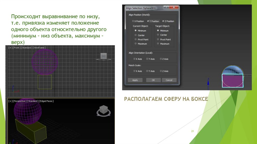257x144 pixels.
Task: Check Align Orientation Z Axis
Action: [x=161, y=59]
